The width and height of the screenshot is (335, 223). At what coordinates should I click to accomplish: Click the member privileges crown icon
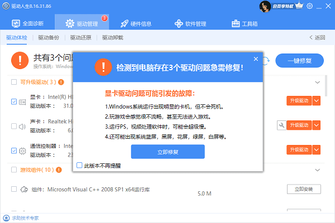click(299, 6)
